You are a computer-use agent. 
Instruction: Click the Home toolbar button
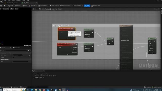25,6
